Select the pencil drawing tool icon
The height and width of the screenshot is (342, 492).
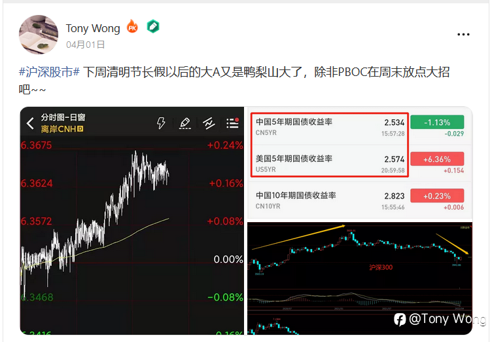click(184, 123)
